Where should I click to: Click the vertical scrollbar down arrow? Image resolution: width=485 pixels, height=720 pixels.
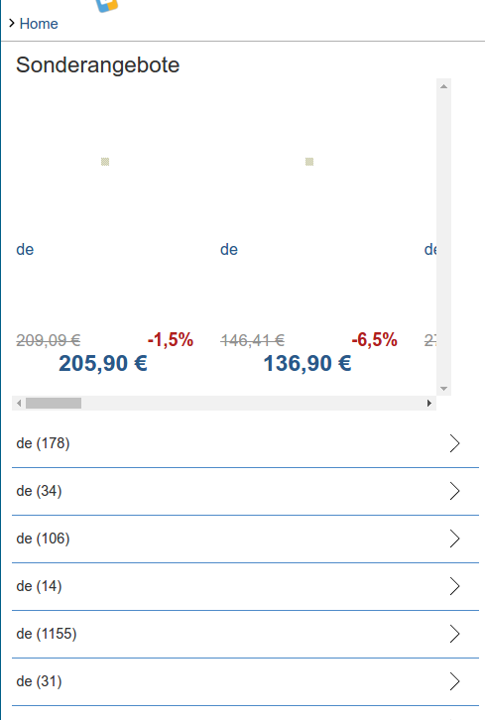click(443, 389)
